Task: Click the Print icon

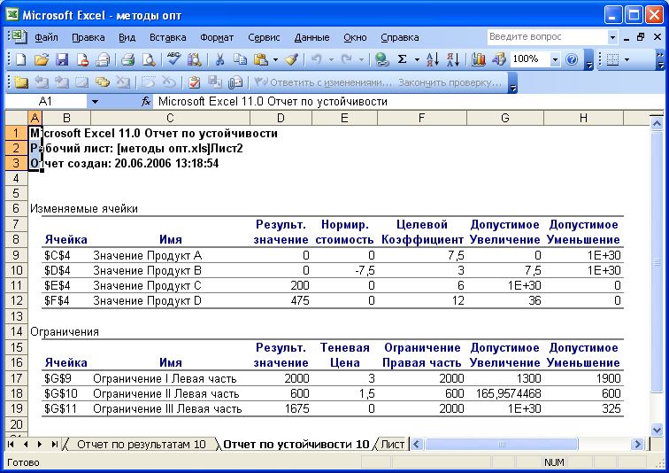Action: click(103, 59)
